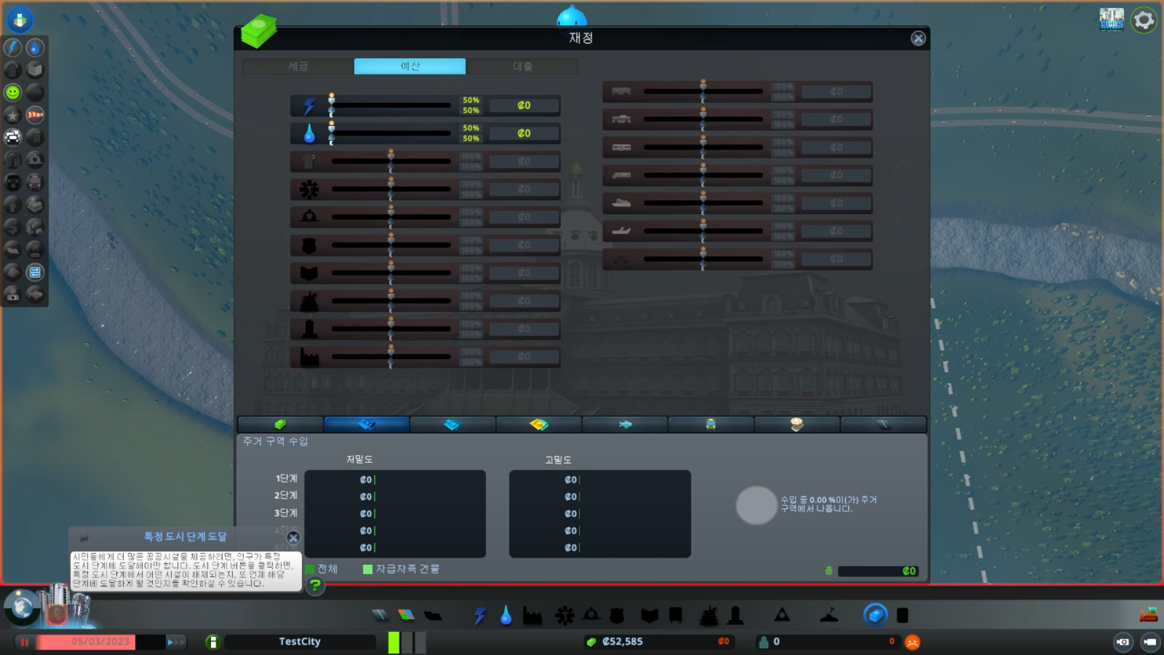The width and height of the screenshot is (1164, 655).
Task: Open the gear options menu
Action: (x=1143, y=21)
